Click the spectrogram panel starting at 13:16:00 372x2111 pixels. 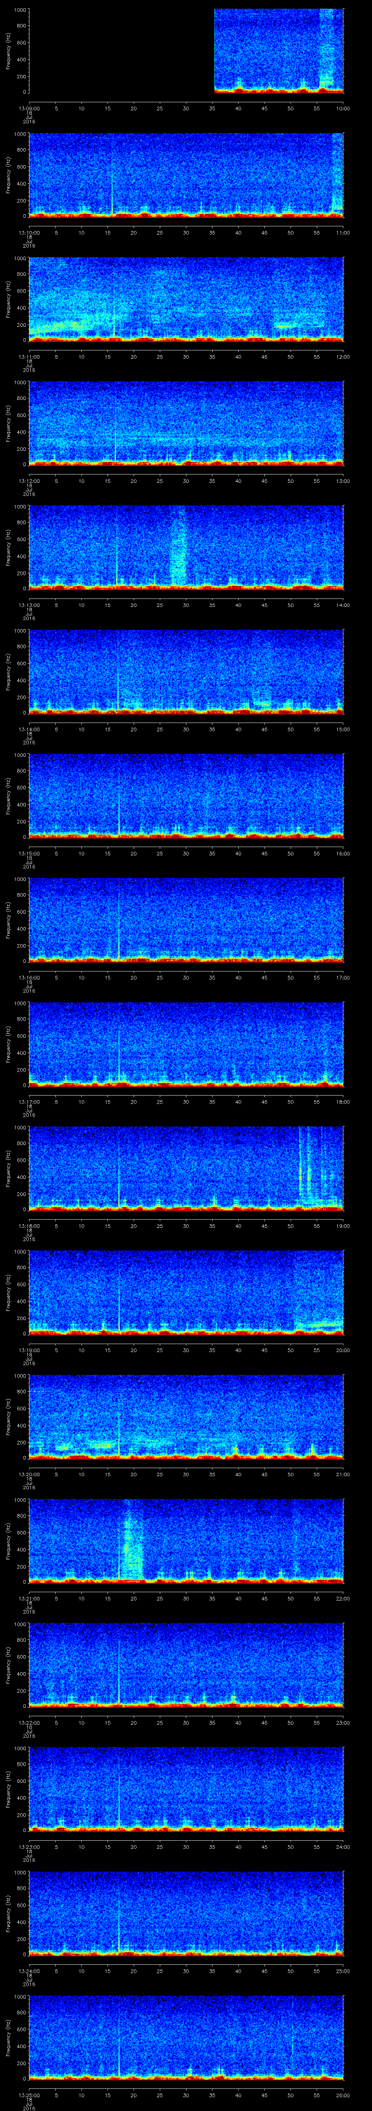point(186,920)
